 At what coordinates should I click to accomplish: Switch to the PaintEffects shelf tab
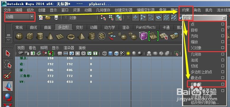coord(146,27)
